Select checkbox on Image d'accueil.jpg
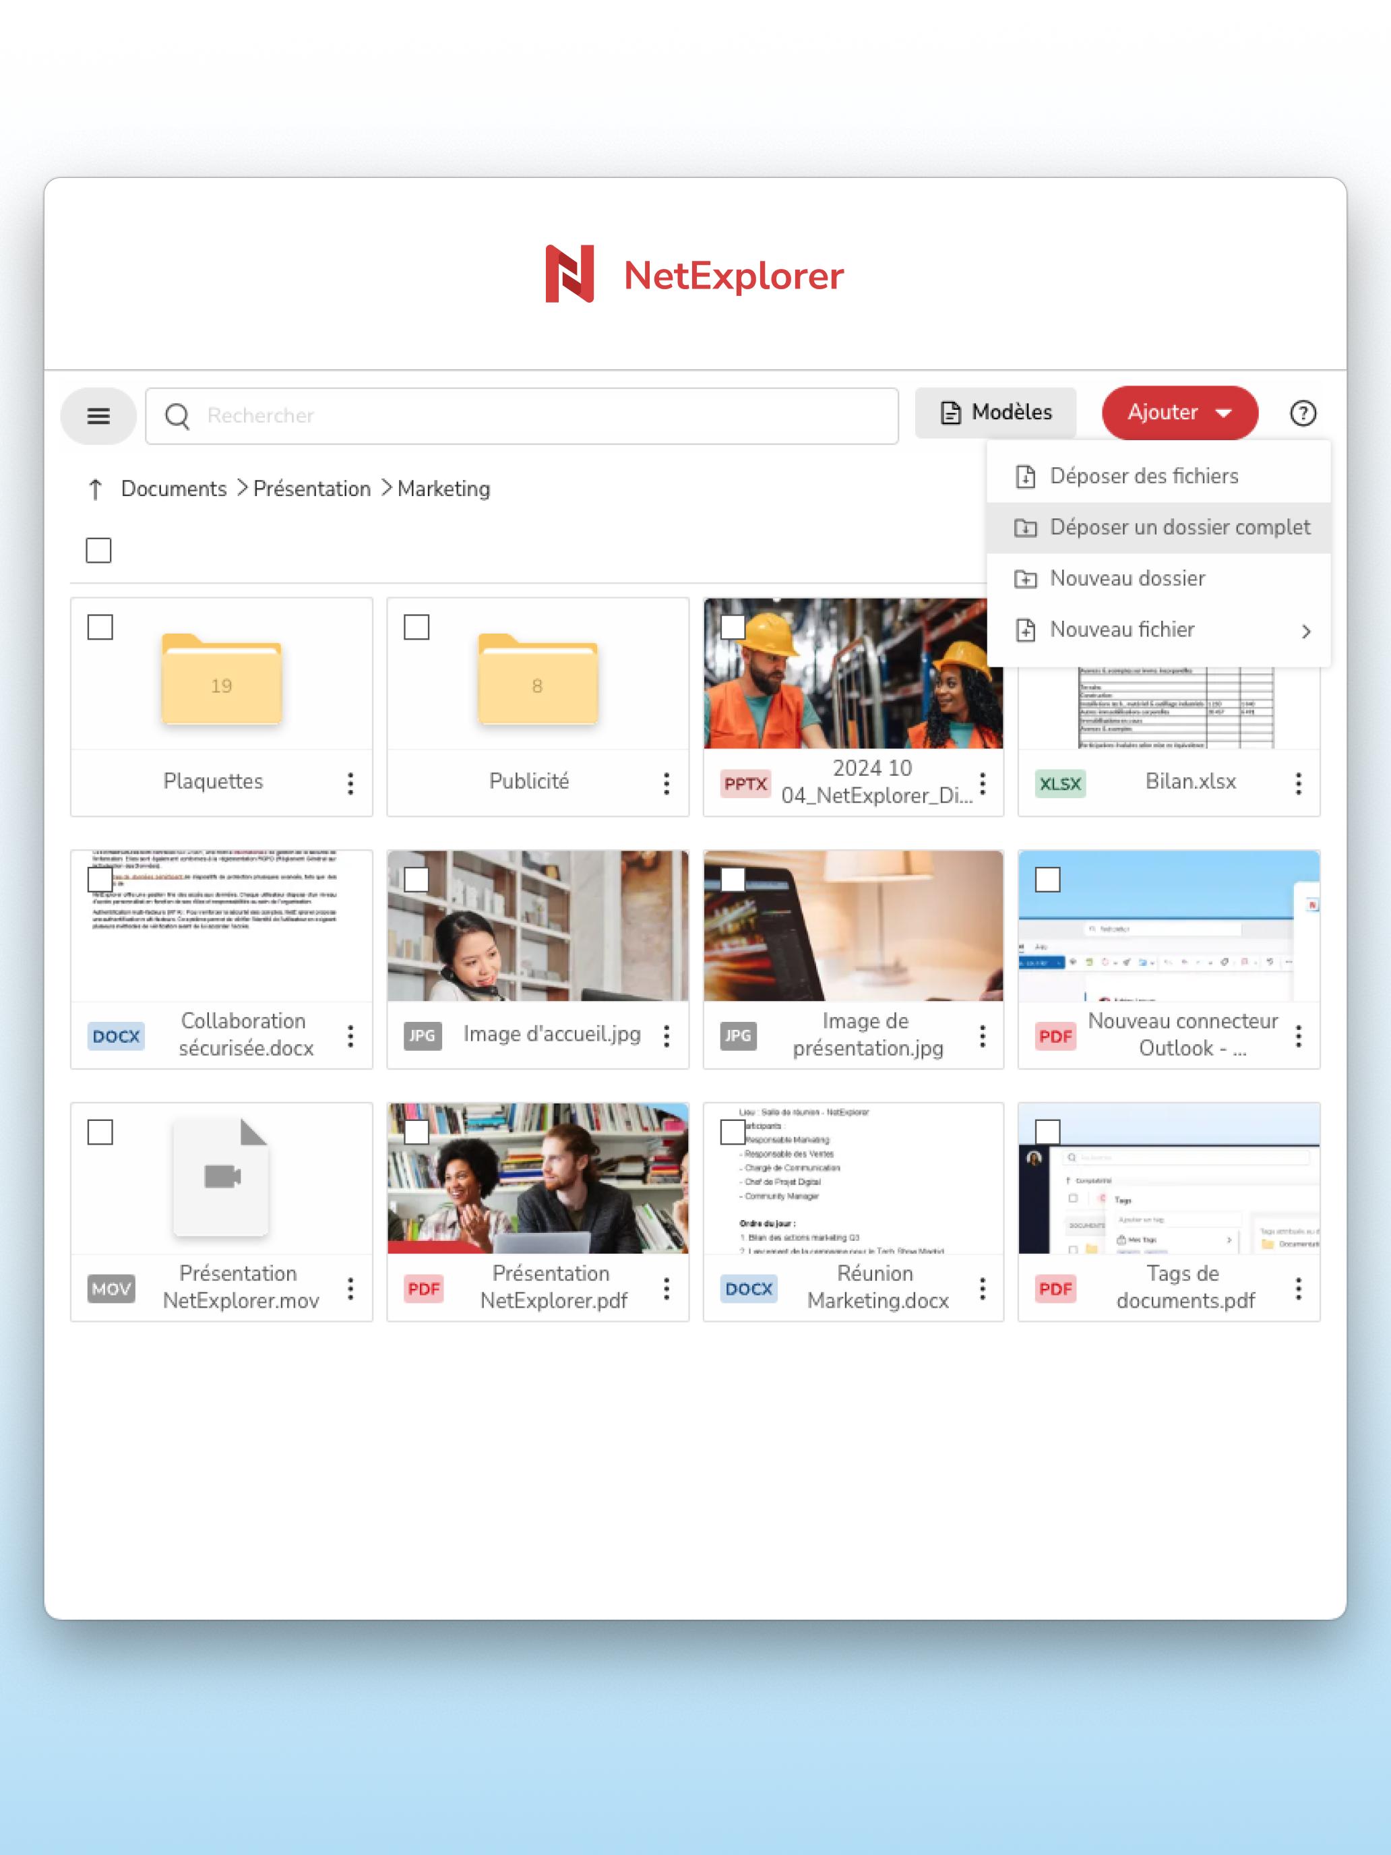Image resolution: width=1391 pixels, height=1855 pixels. (x=416, y=880)
